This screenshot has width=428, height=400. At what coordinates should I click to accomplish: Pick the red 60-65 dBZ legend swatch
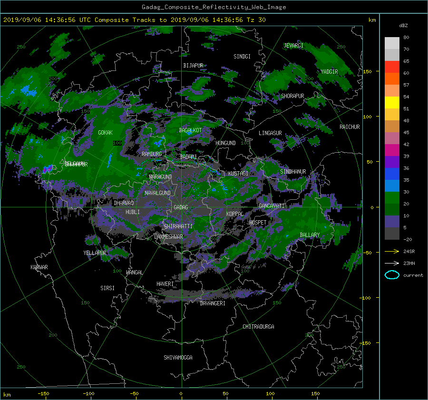pyautogui.click(x=392, y=67)
